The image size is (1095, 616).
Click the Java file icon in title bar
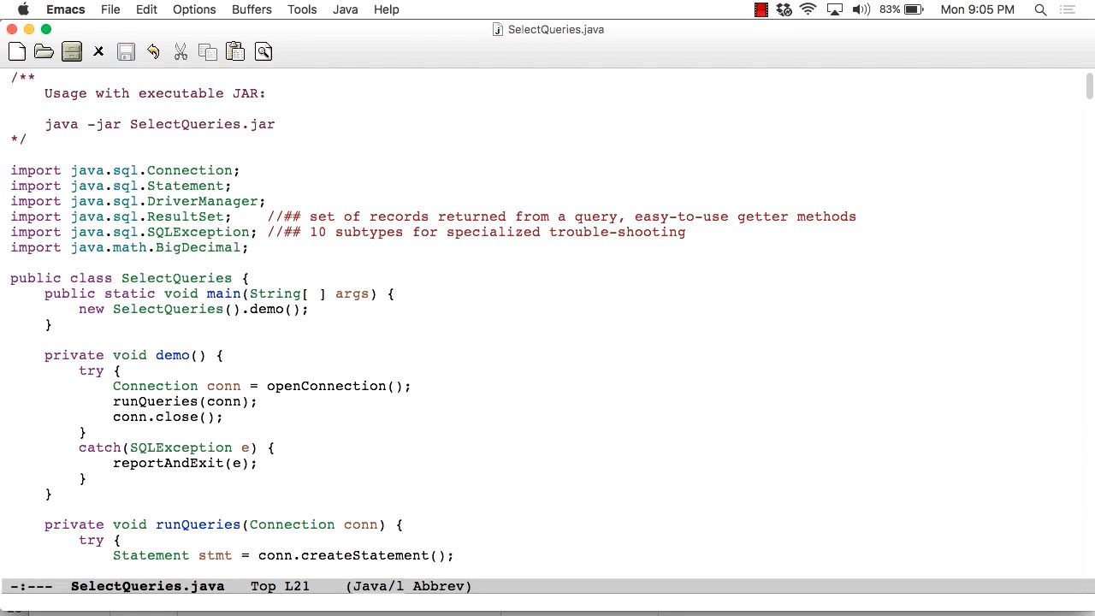point(498,29)
